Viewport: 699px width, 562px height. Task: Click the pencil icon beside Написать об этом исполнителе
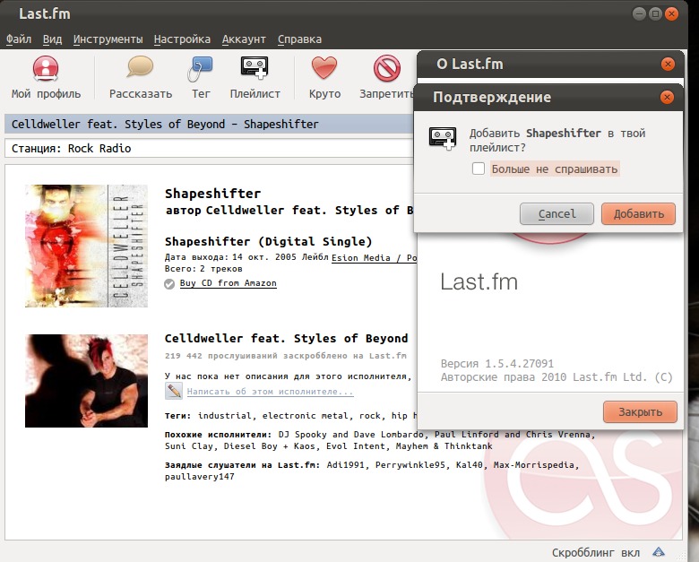(174, 391)
